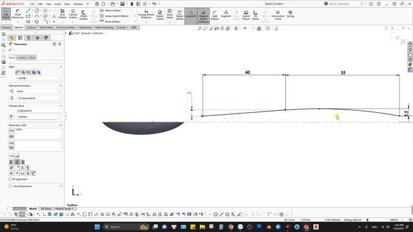Image resolution: width=413 pixels, height=232 pixels.
Task: Launch the Repair Sketch tool
Action: [x=160, y=15]
